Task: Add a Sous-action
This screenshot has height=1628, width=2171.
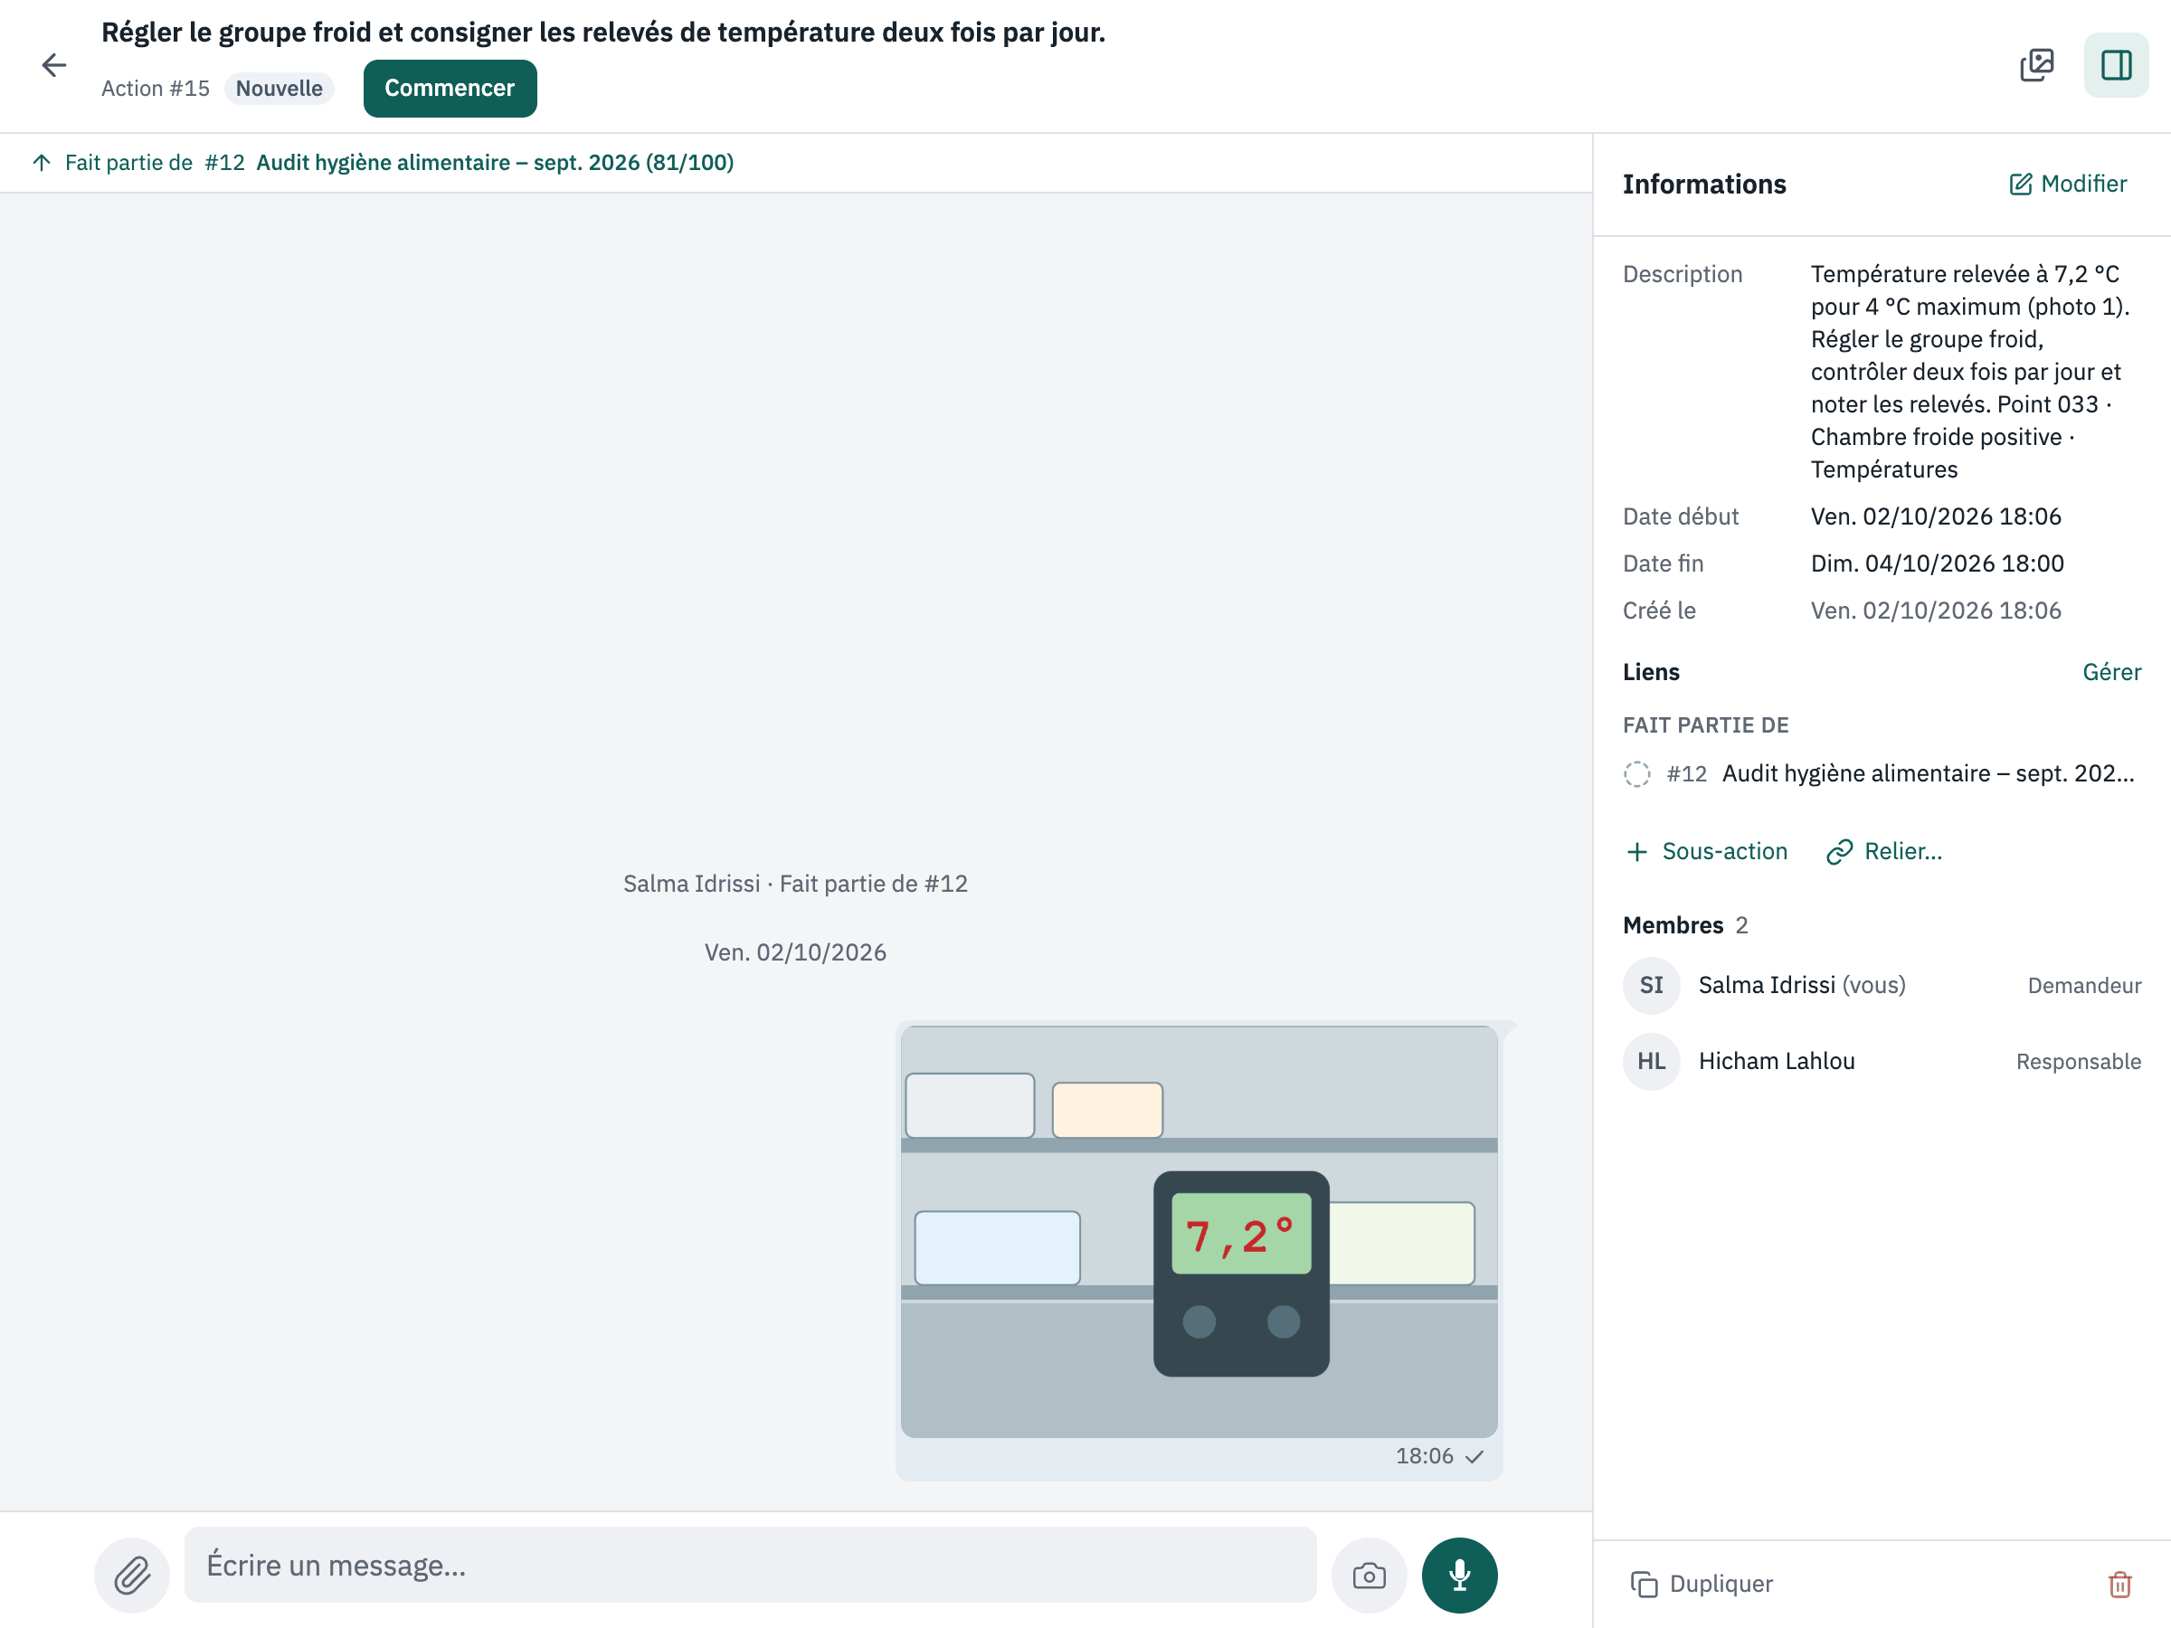Action: pyautogui.click(x=1706, y=851)
